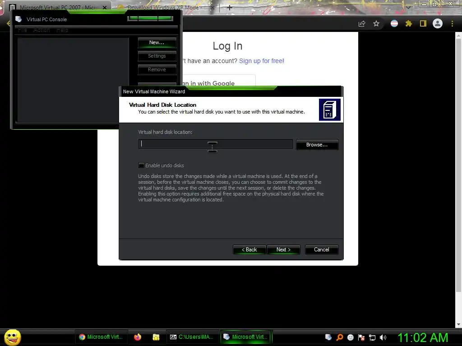462x346 pixels.
Task: Focus the virtual hard disk location field
Action: tap(215, 144)
